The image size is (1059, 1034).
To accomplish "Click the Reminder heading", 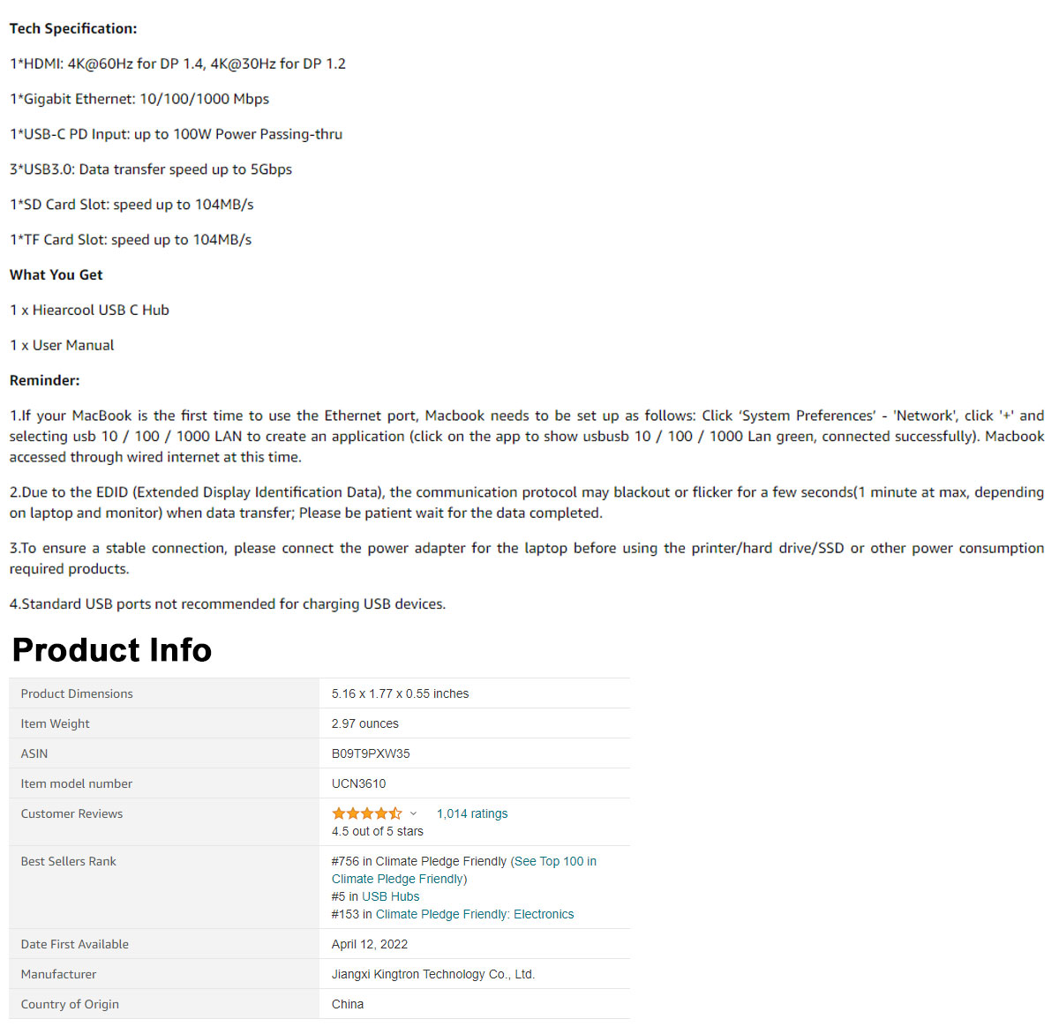I will point(45,380).
